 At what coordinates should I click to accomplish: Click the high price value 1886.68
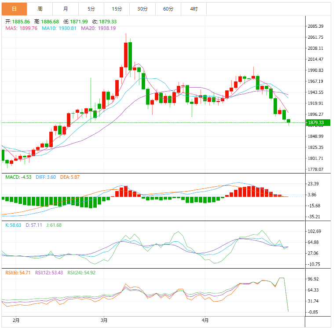point(50,22)
